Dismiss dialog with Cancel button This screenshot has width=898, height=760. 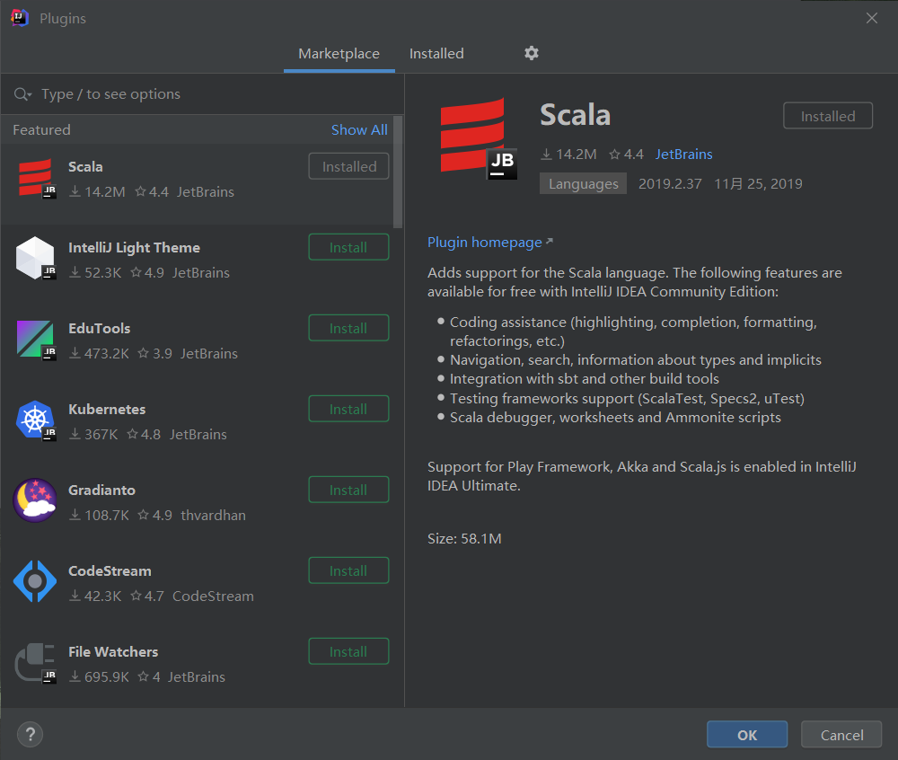tap(841, 734)
